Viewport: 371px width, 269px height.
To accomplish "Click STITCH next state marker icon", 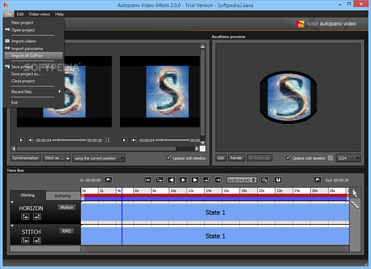I will point(37,240).
